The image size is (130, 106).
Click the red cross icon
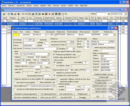coord(49,14)
